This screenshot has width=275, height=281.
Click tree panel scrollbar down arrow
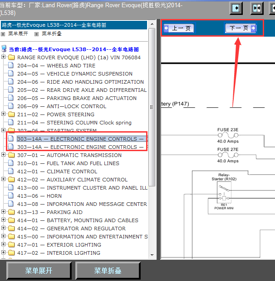[152, 255]
